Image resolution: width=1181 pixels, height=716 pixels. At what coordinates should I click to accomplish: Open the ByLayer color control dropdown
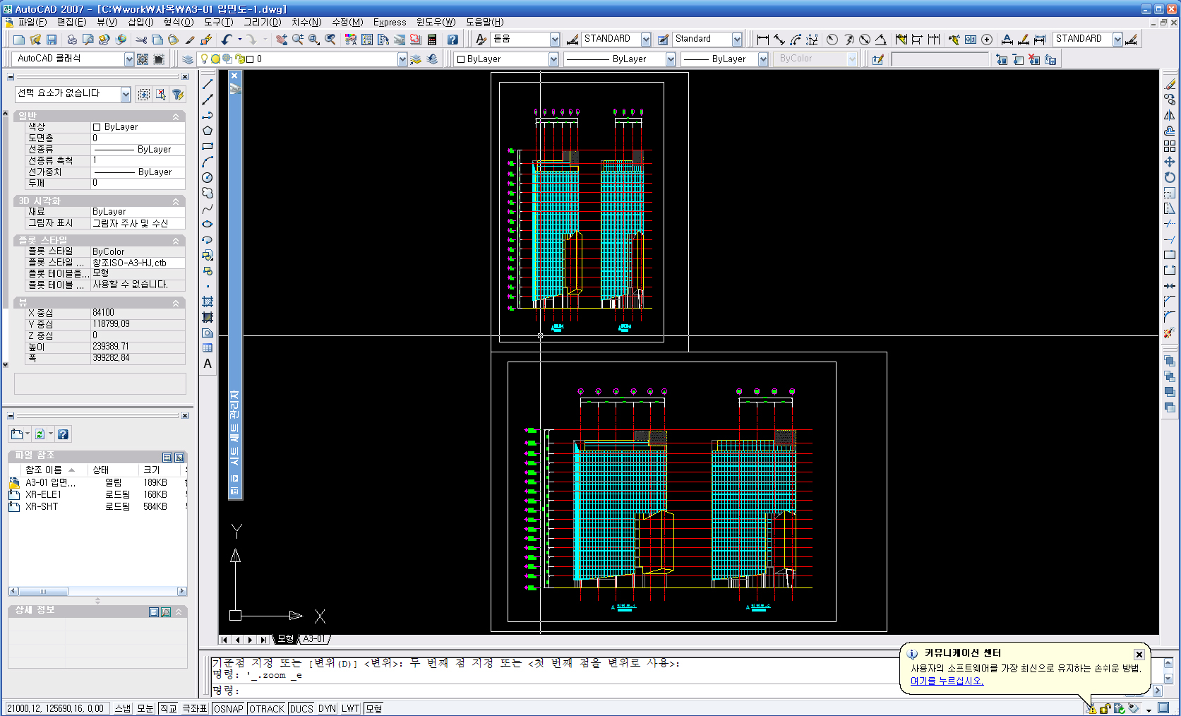point(553,59)
